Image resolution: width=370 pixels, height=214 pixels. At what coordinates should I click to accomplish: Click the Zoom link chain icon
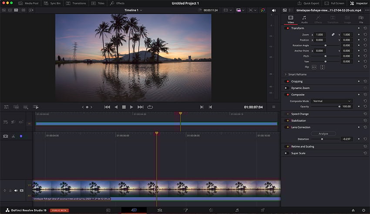(333, 34)
